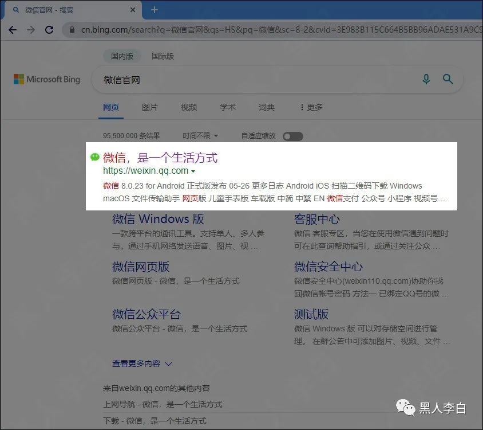
Task: Open the 微信网页版 link
Action: [x=141, y=267]
